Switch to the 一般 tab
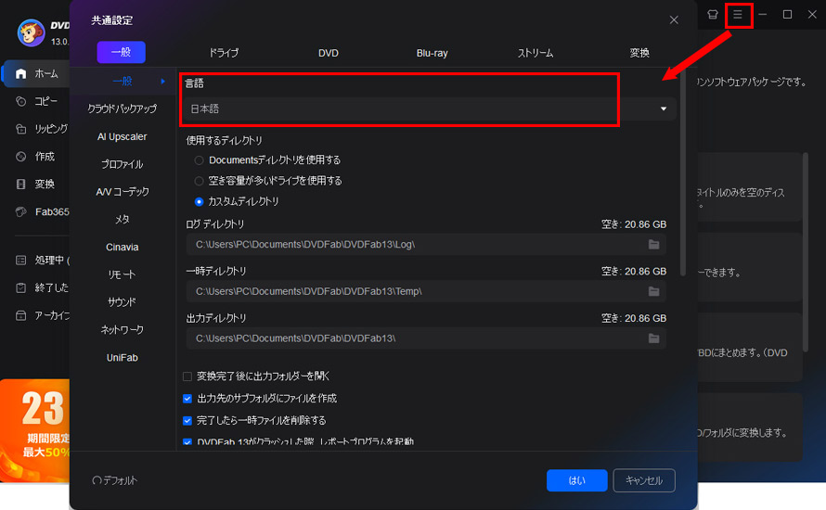The width and height of the screenshot is (826, 510). 122,52
